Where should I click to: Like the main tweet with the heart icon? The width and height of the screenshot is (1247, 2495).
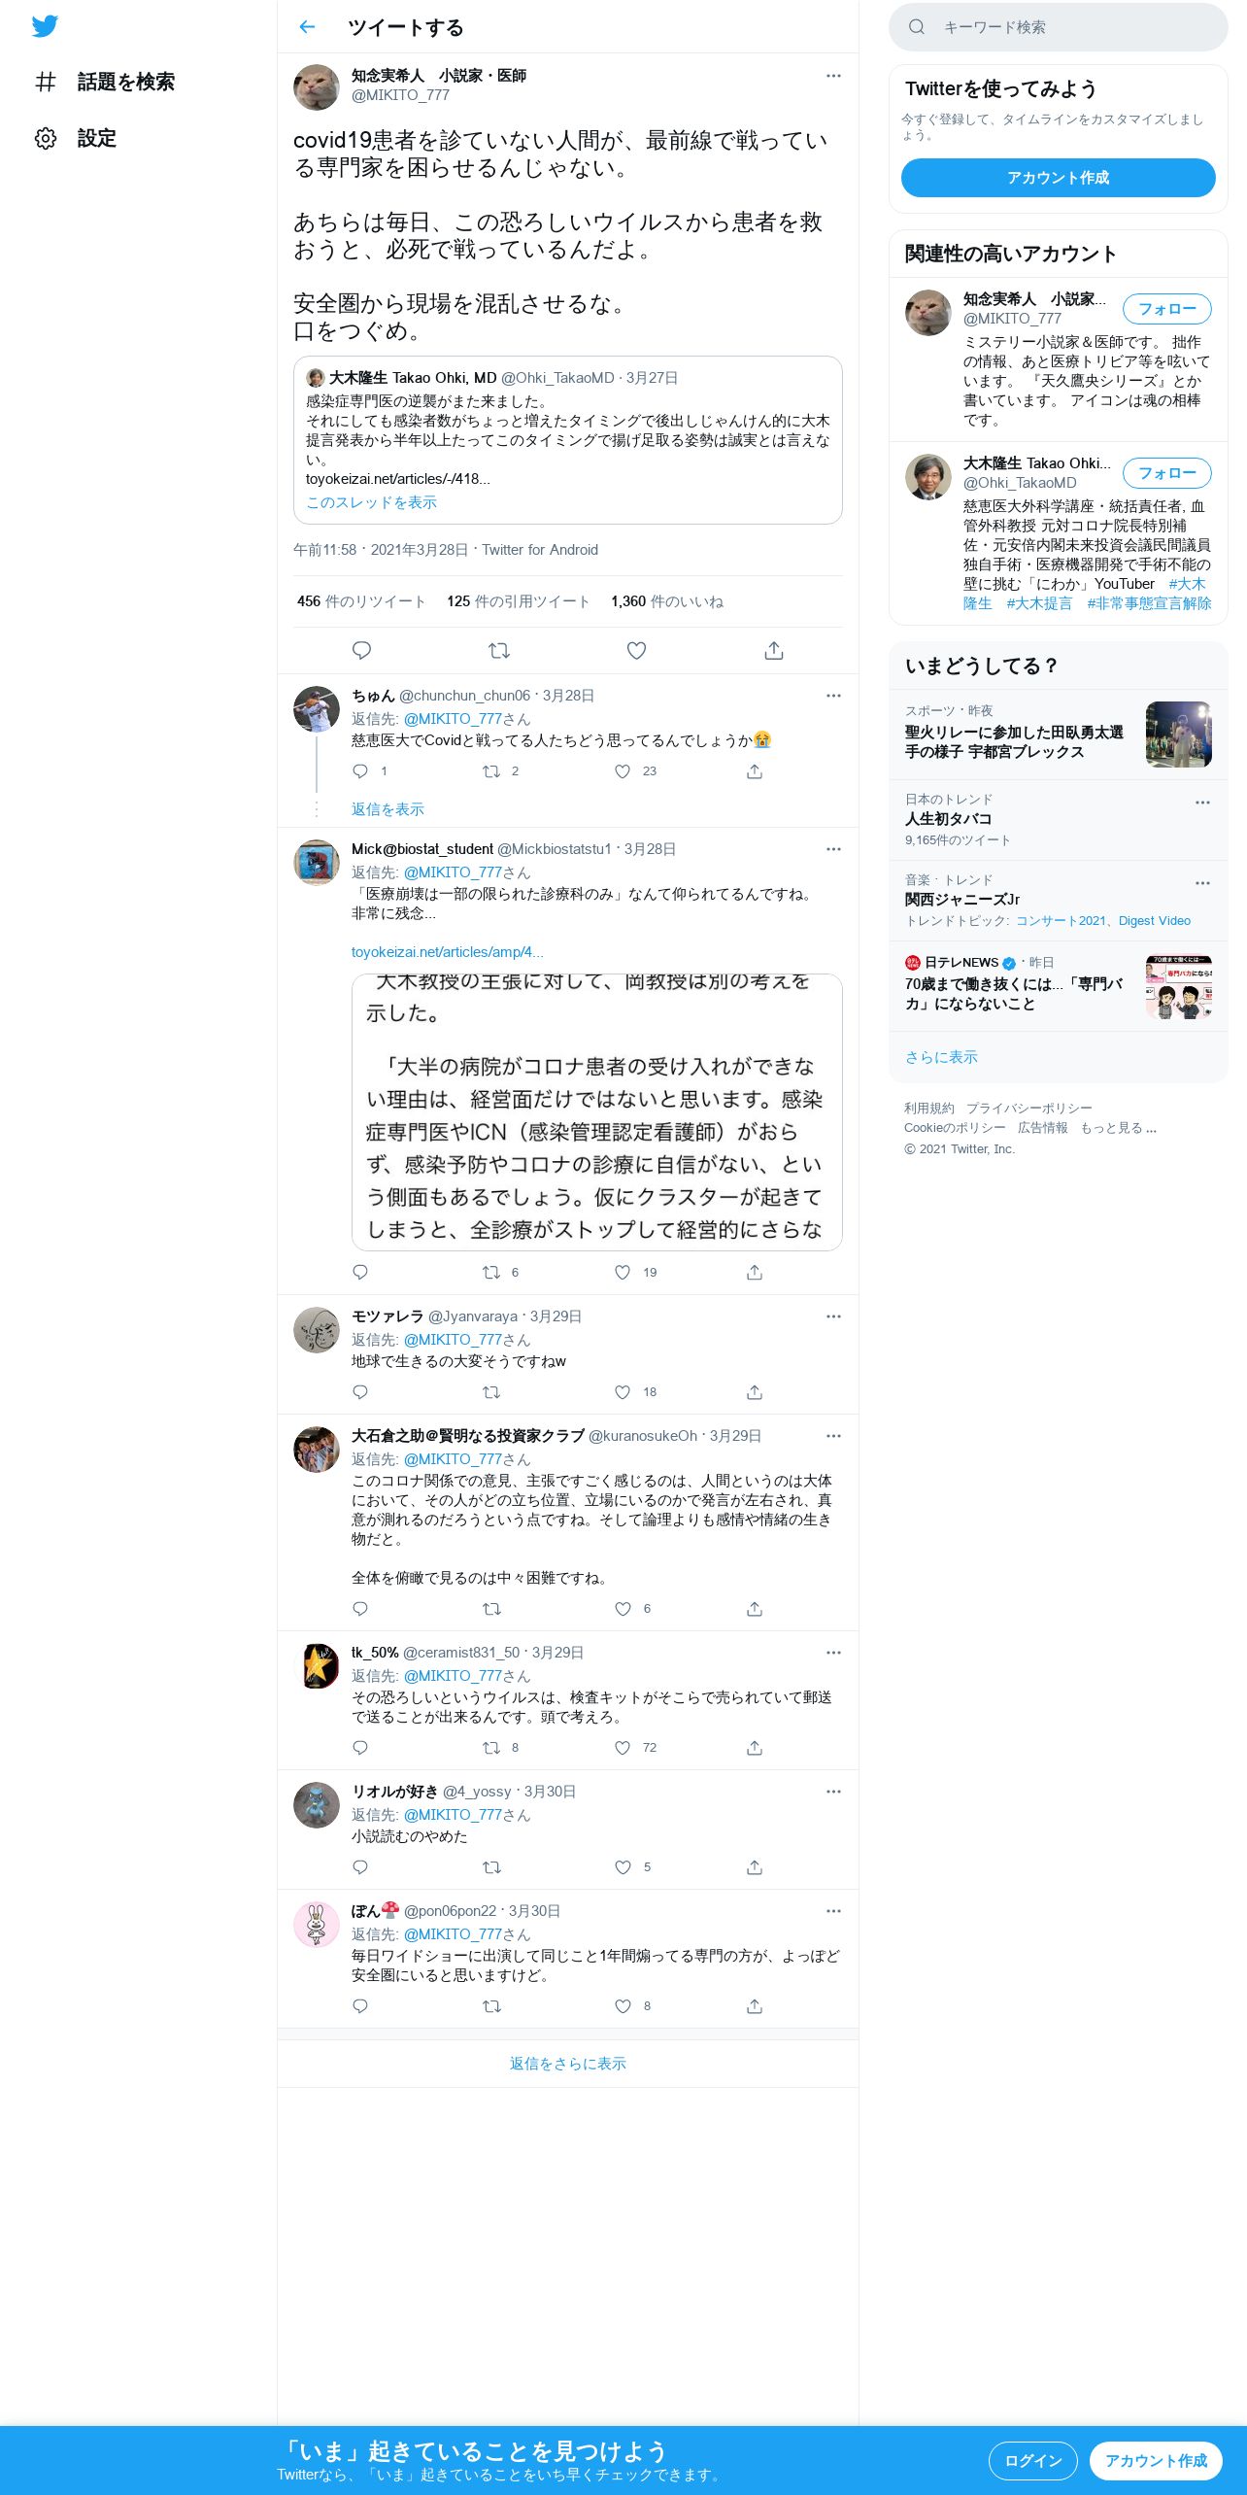point(636,650)
